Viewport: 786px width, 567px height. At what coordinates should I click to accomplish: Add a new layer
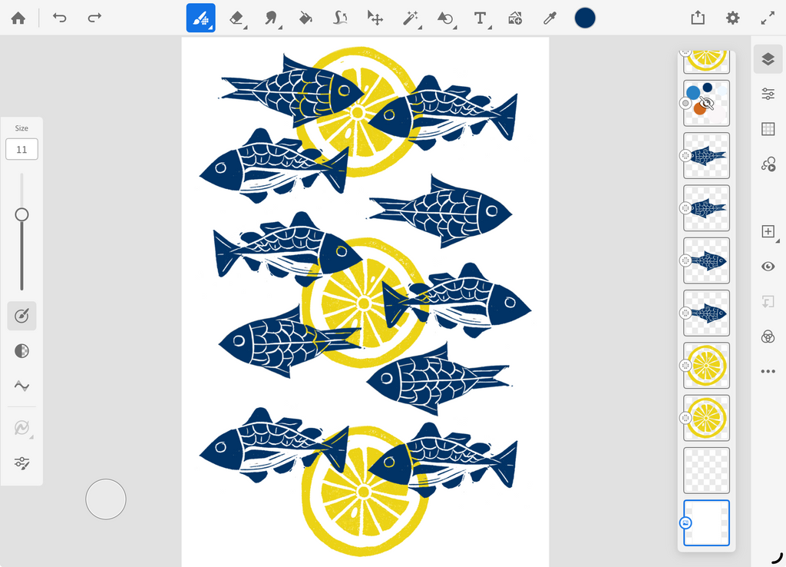point(768,231)
